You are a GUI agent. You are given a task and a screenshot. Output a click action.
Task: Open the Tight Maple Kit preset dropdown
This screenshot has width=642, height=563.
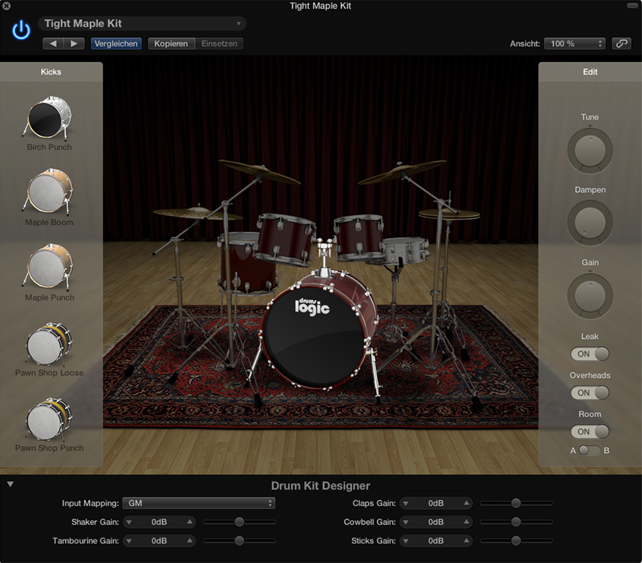[142, 24]
